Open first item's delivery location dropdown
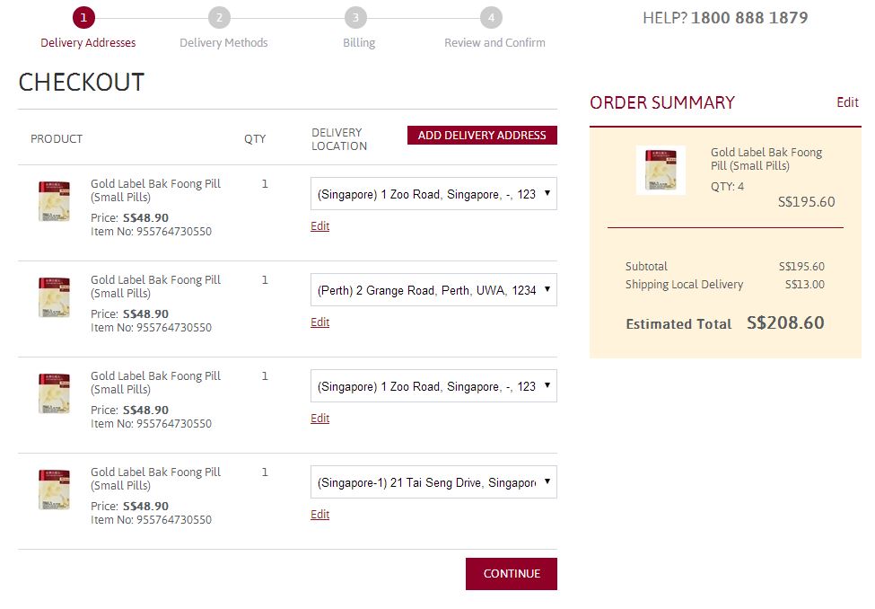This screenshot has width=875, height=609. pyautogui.click(x=433, y=194)
